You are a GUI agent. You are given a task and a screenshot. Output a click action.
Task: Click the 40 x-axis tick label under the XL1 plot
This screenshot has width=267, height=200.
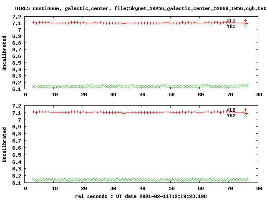[142, 95]
